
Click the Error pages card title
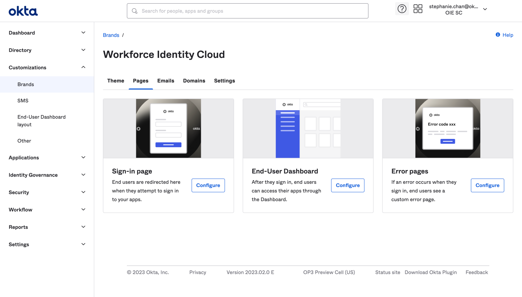click(410, 171)
